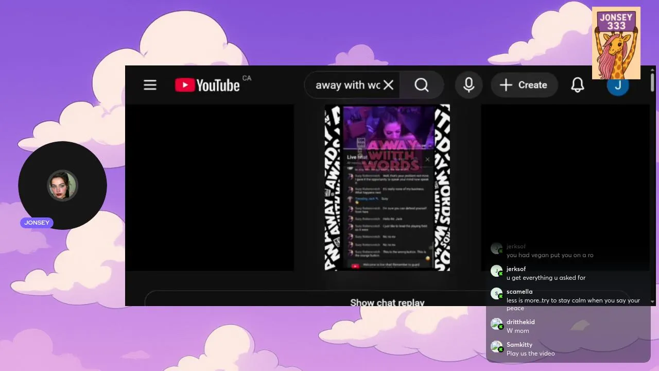Click jerksof username above 'u get everything'

516,269
